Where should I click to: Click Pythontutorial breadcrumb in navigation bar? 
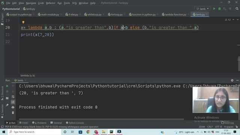(x=11, y=9)
